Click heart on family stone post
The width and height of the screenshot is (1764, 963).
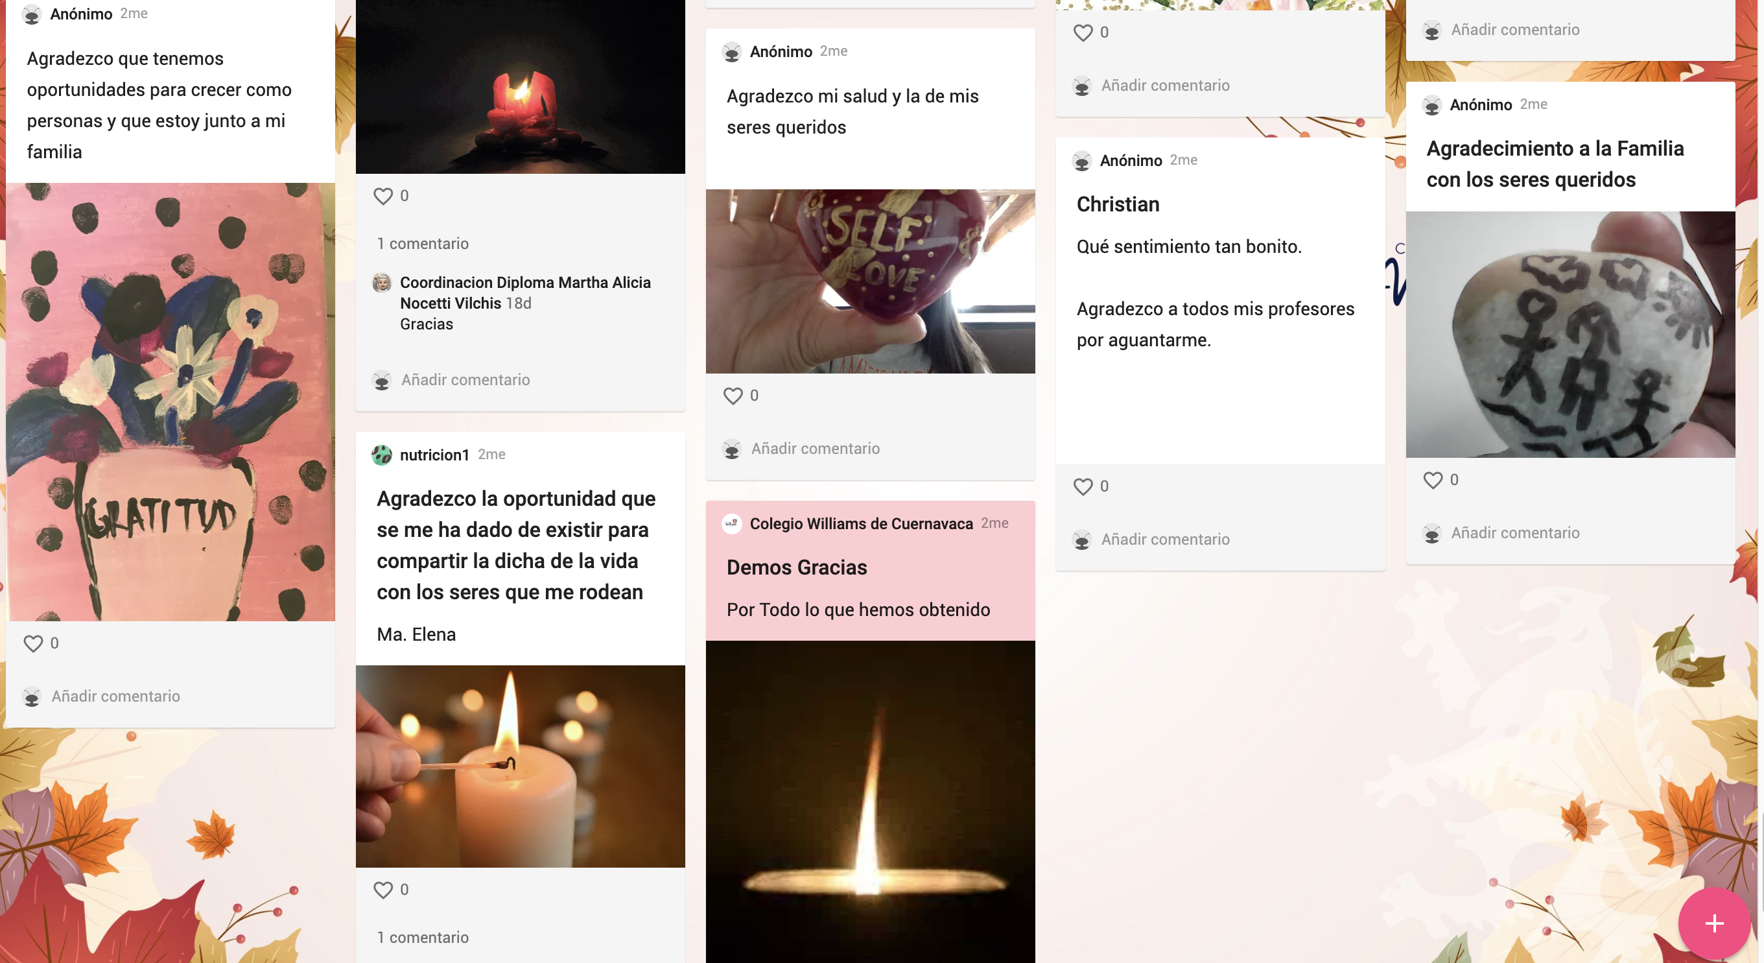pos(1433,480)
